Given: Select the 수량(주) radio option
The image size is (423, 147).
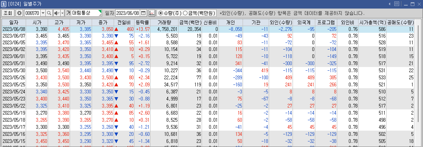Looking at the screenshot, I should [x=170, y=13].
